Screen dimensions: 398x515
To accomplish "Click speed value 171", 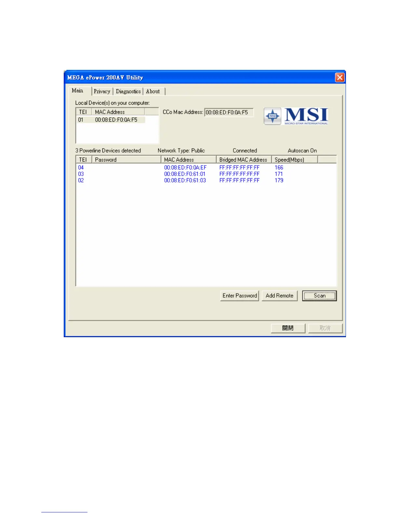I will pos(279,174).
